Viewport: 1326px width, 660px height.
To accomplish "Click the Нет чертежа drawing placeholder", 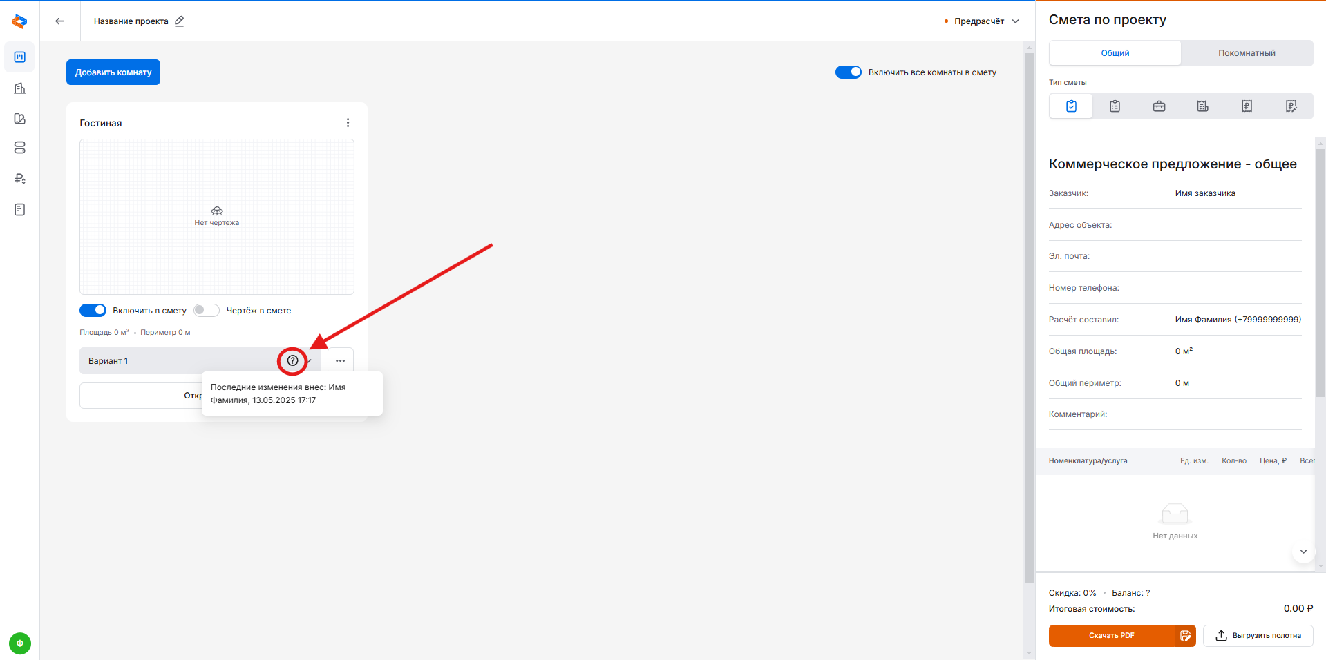I will 217,217.
